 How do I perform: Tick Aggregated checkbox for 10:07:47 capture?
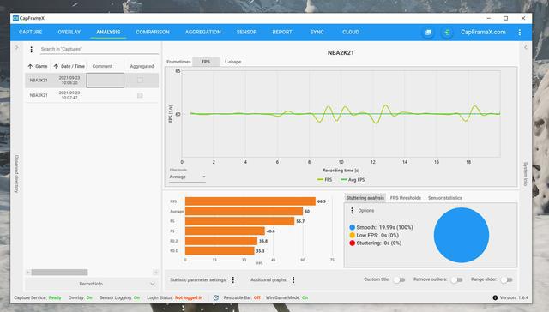pyautogui.click(x=140, y=95)
